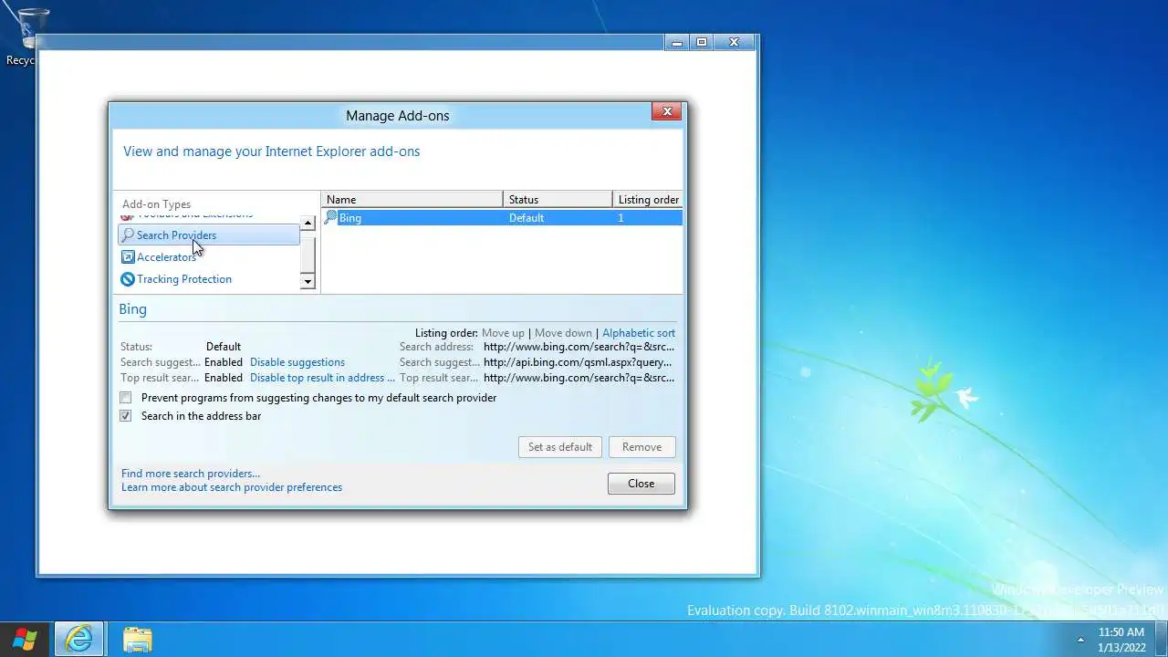The width and height of the screenshot is (1168, 657).
Task: Open Find more search providers link
Action: click(191, 474)
